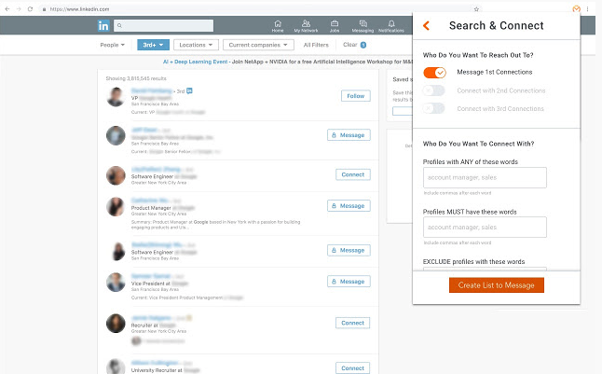Open the Vice President profile photo
The width and height of the screenshot is (602, 374).
tap(116, 283)
